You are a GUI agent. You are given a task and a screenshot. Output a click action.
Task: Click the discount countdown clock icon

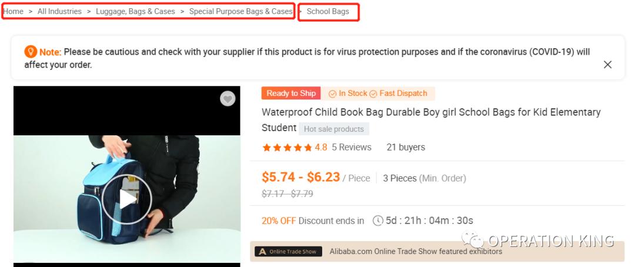tap(377, 221)
